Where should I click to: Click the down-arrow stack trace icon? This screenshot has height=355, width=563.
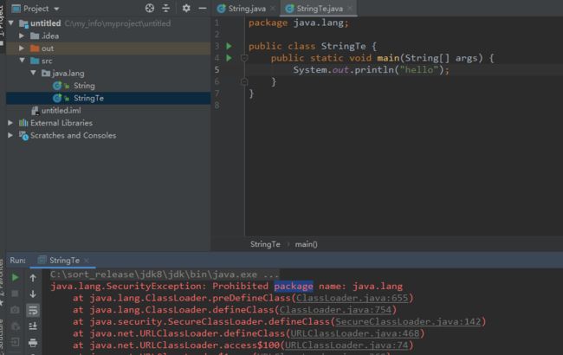pyautogui.click(x=33, y=294)
